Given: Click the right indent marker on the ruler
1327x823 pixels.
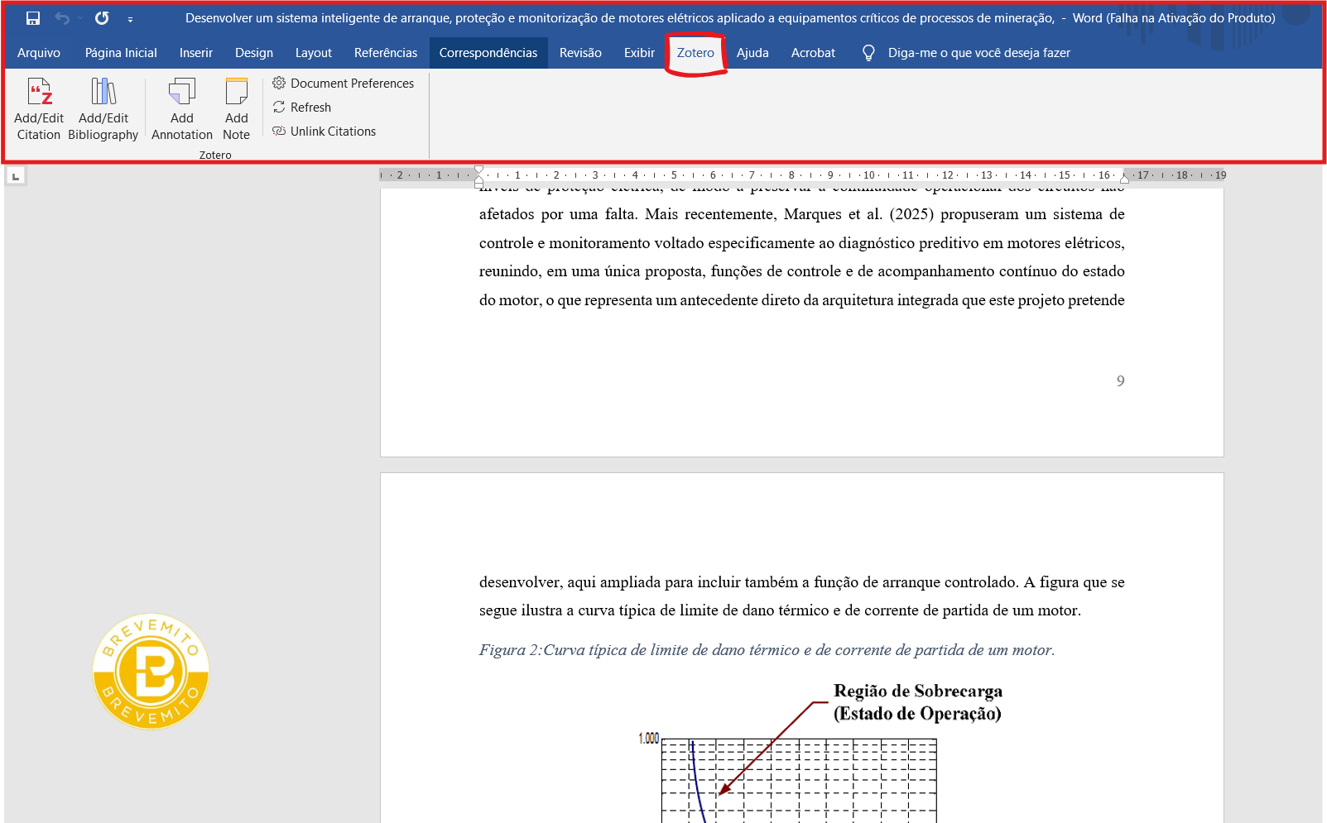Looking at the screenshot, I should click(1124, 179).
